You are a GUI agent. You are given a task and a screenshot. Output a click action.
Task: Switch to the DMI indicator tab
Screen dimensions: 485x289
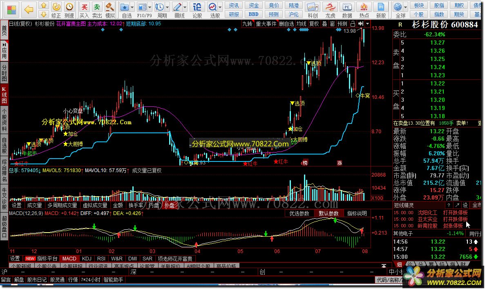(x=132, y=259)
